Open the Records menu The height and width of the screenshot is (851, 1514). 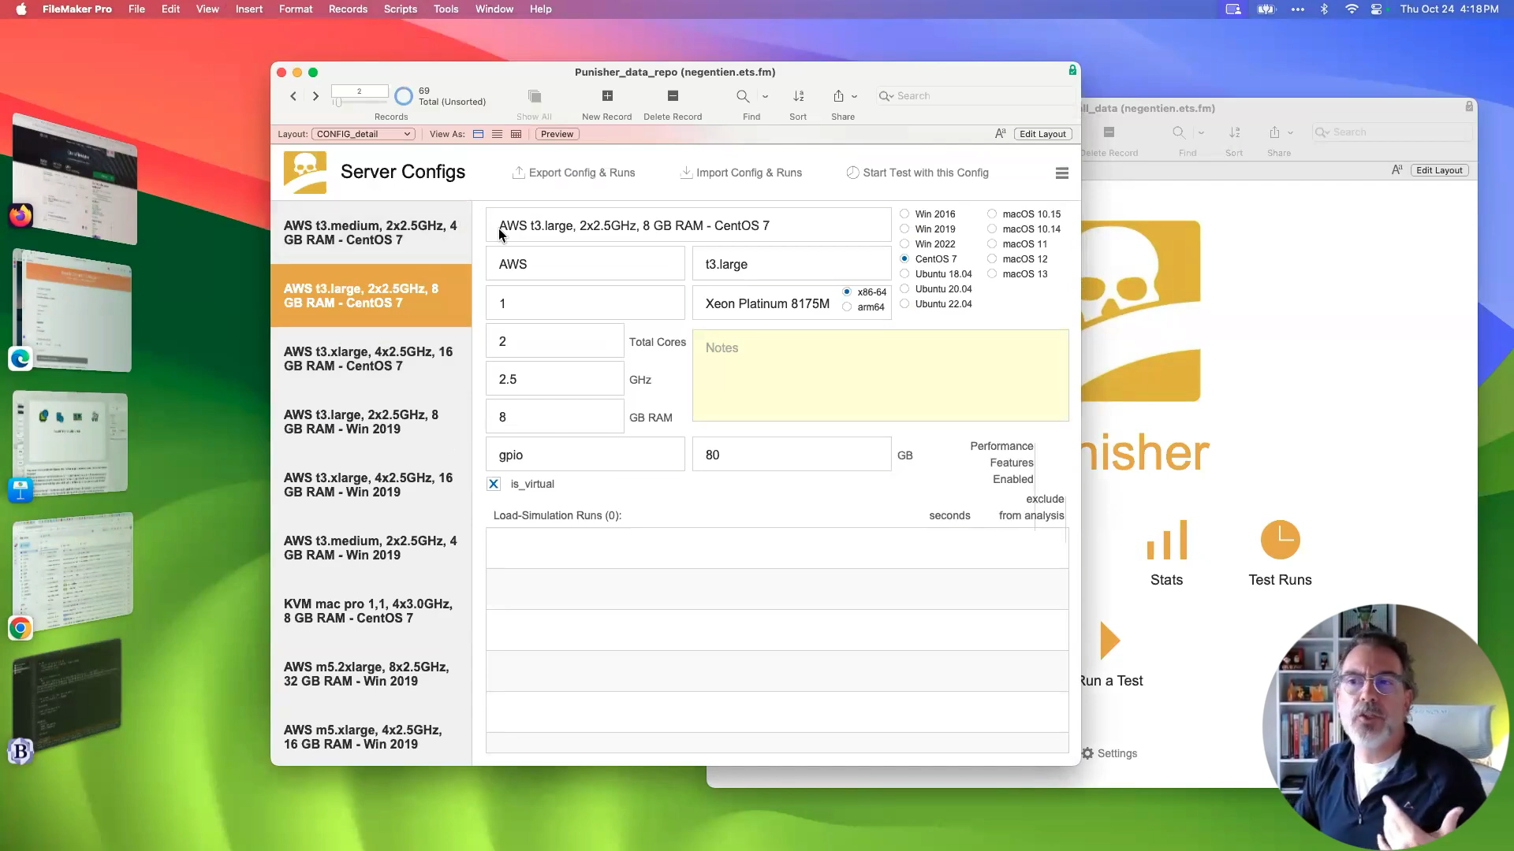pos(348,9)
